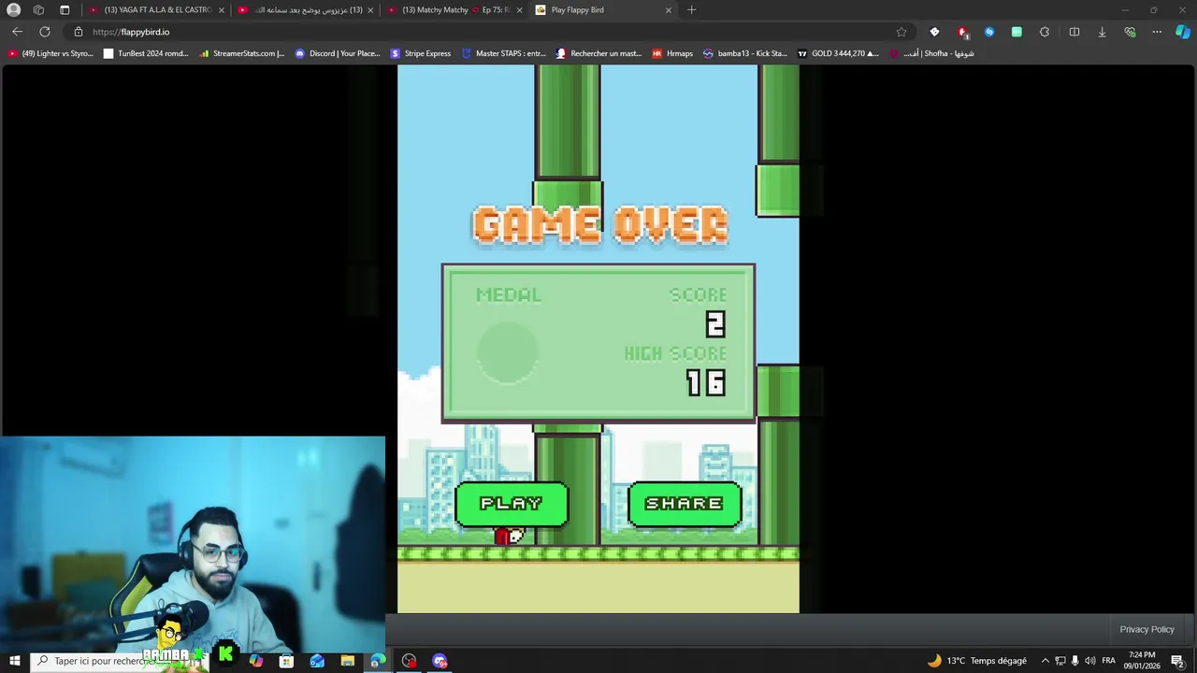
Task: Open Stripe Express bookmark
Action: point(421,53)
